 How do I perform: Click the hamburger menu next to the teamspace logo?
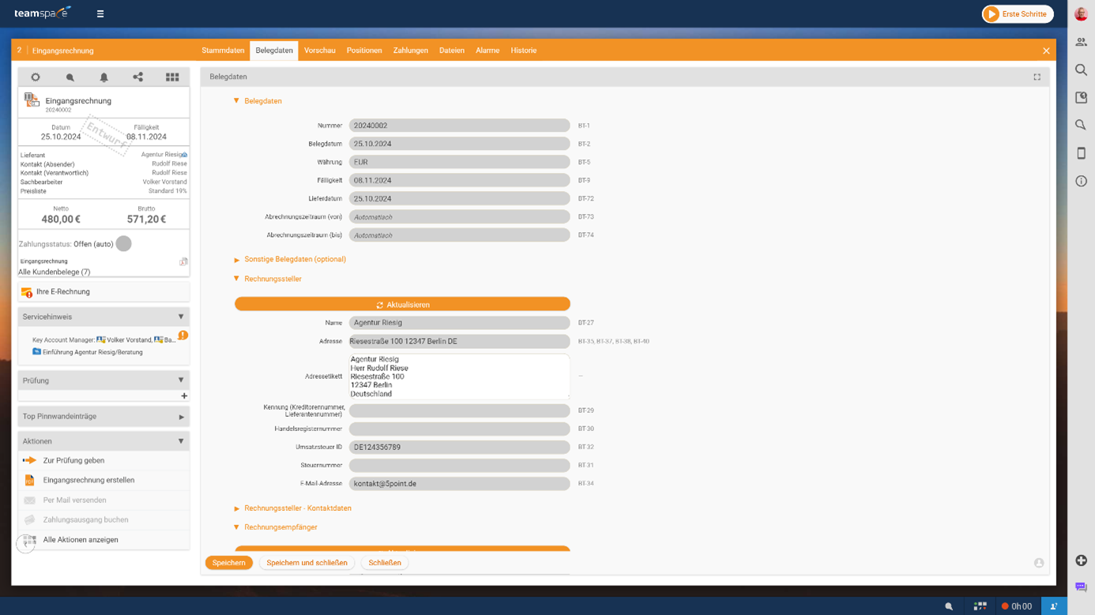point(100,13)
